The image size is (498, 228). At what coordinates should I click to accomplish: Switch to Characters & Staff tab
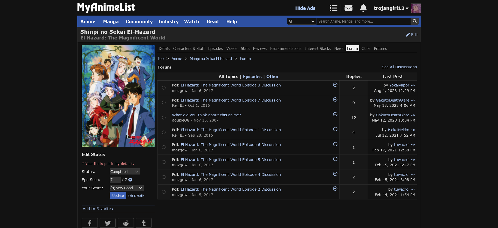(x=189, y=49)
